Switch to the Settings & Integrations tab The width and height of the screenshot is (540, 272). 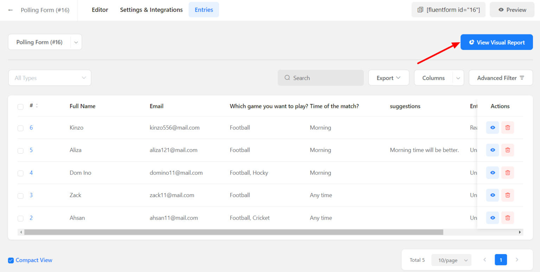coord(151,9)
